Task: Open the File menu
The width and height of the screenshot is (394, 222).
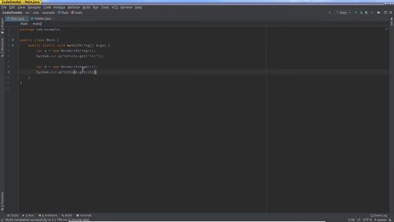Action: [x=4, y=7]
